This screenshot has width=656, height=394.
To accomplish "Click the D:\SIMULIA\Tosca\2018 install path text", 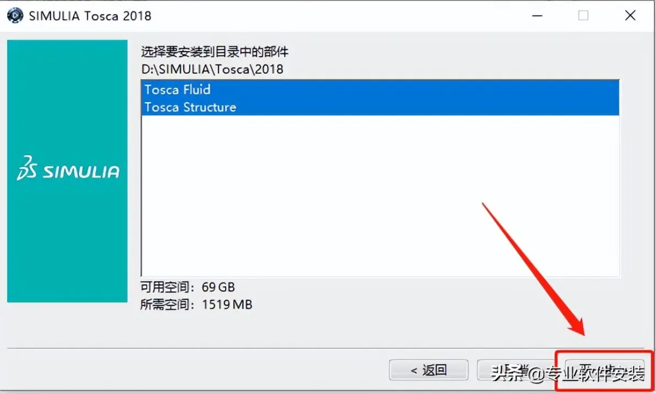I will pos(212,69).
